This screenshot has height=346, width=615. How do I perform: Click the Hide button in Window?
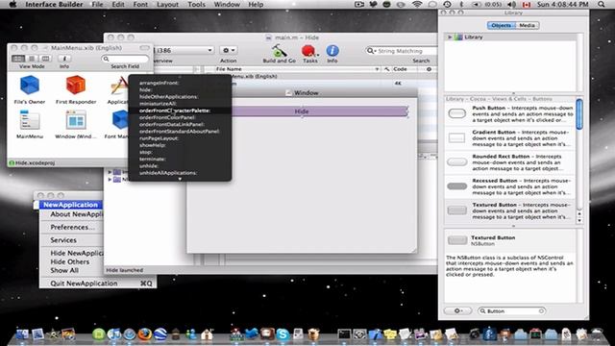302,111
